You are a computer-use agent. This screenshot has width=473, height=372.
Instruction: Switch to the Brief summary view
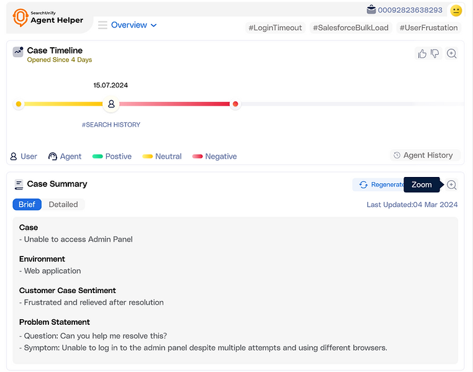(27, 204)
